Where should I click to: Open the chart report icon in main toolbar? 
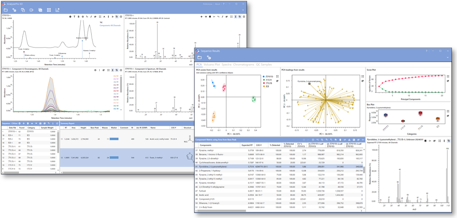point(58,10)
